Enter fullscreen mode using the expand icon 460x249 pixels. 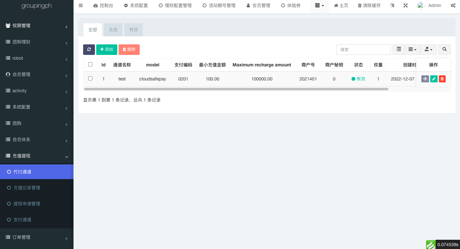405,5
